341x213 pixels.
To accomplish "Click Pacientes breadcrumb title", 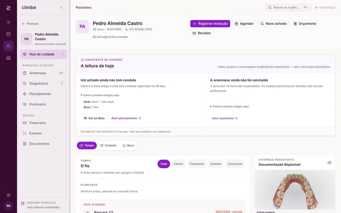I will point(84,7).
